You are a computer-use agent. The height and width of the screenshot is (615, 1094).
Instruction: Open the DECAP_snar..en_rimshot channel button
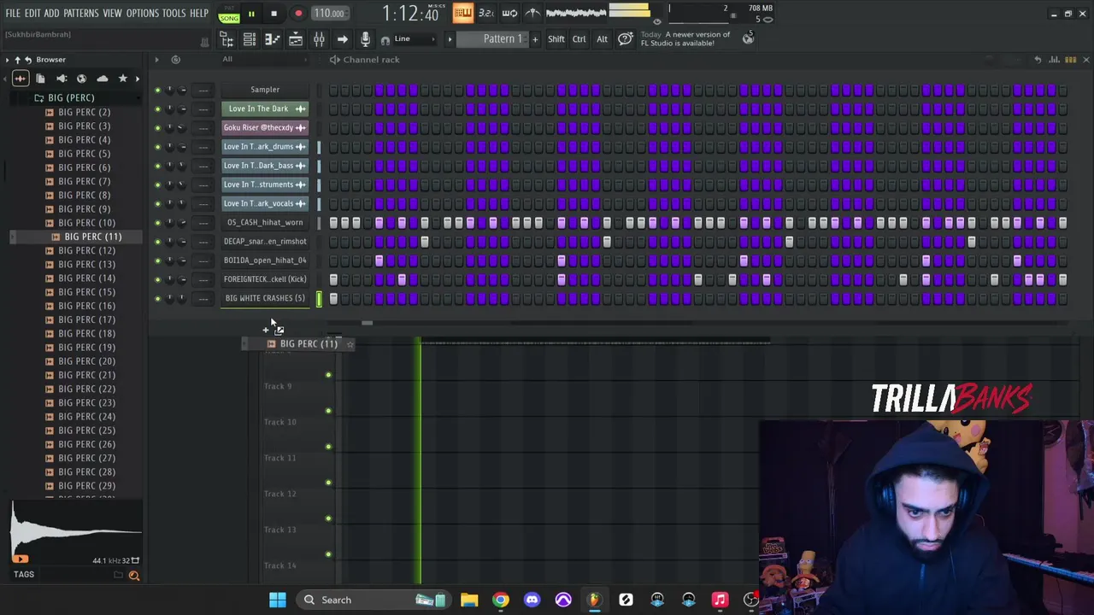click(265, 241)
